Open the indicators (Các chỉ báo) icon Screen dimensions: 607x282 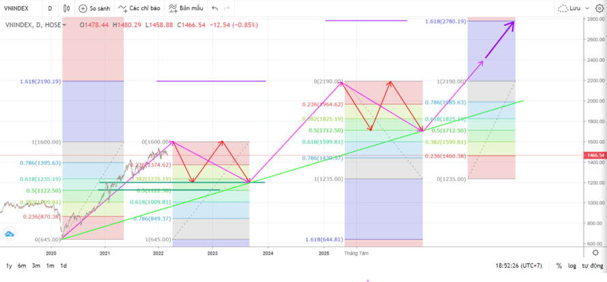122,9
